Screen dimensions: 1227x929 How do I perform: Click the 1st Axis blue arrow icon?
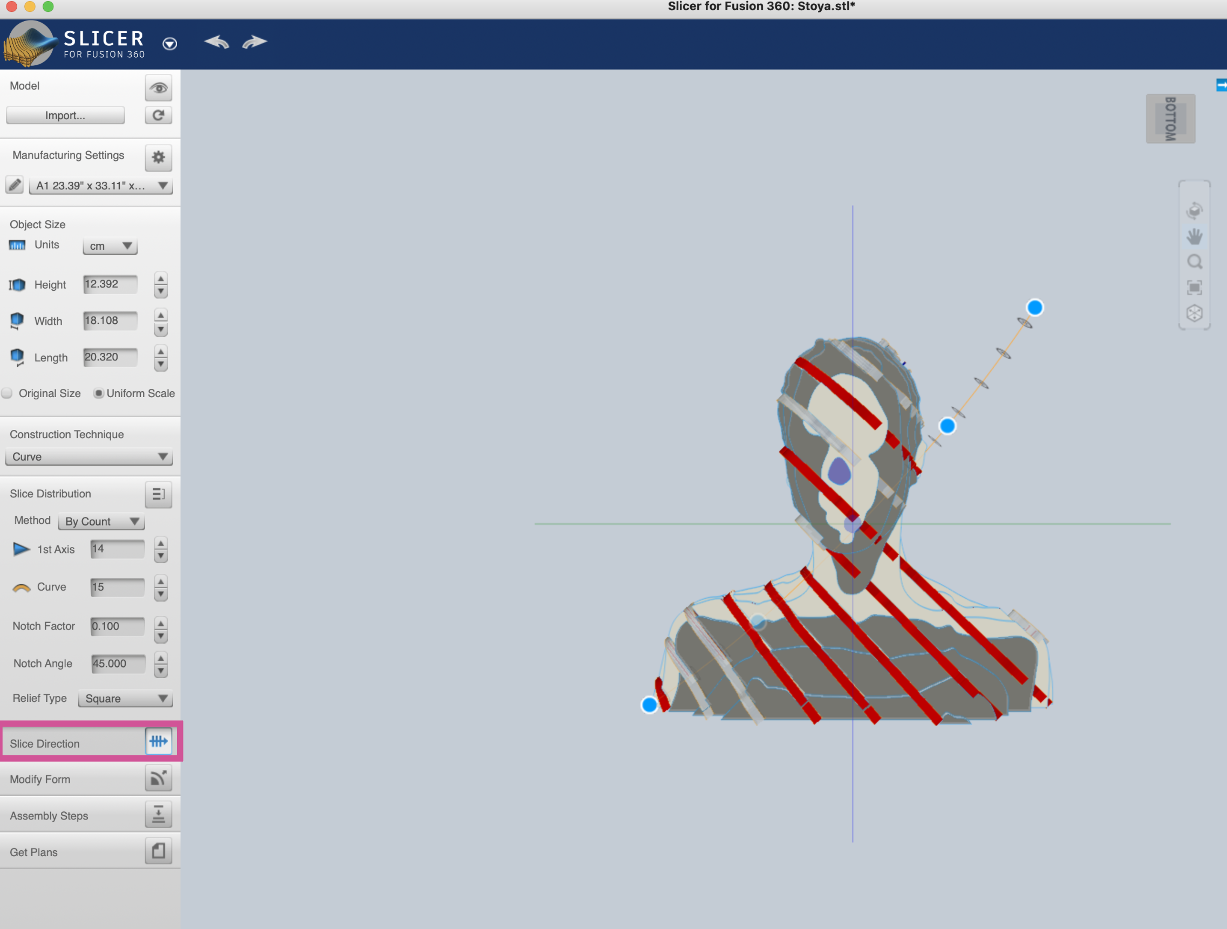click(21, 549)
